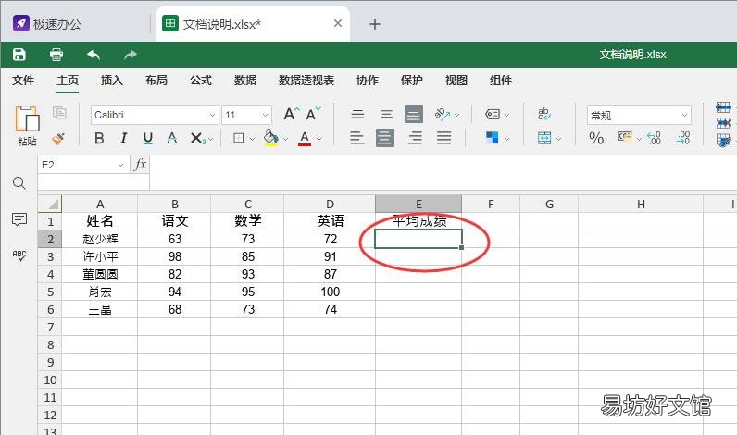Apply percent style formatting
Image resolution: width=737 pixels, height=435 pixels.
(x=596, y=138)
